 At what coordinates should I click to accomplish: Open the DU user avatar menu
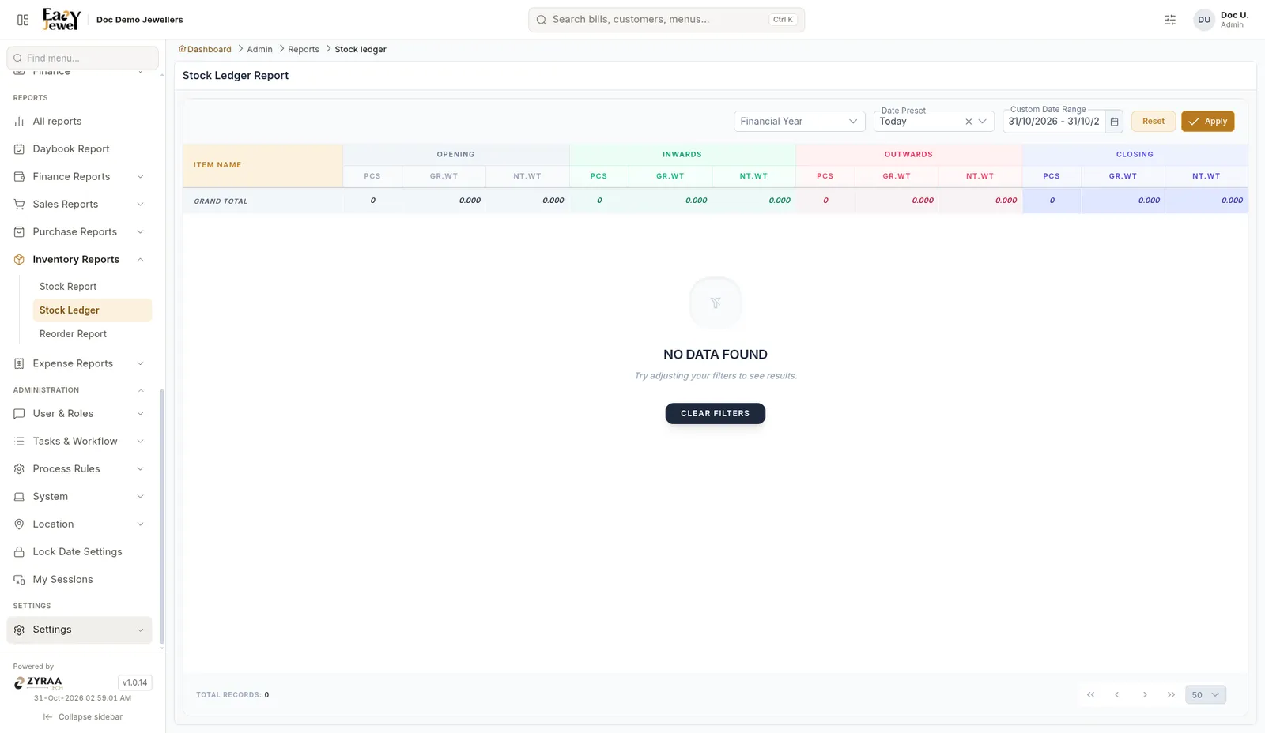point(1203,20)
